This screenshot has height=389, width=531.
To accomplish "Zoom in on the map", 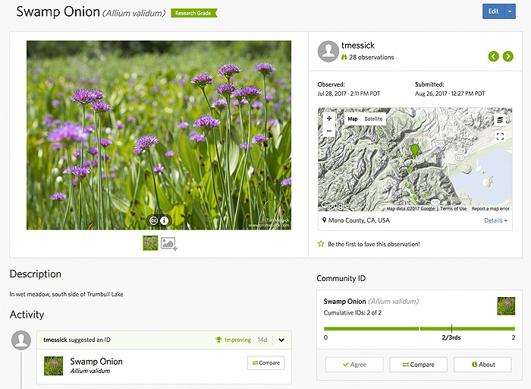I will pos(329,119).
